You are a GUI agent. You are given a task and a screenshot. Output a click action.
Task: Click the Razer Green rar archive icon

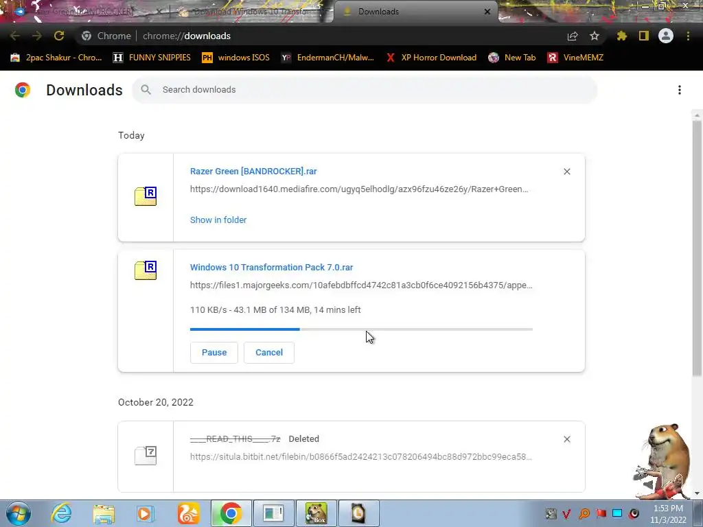coord(146,196)
